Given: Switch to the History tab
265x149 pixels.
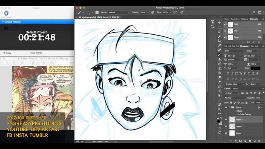Looking at the screenshot, I should (244, 19).
